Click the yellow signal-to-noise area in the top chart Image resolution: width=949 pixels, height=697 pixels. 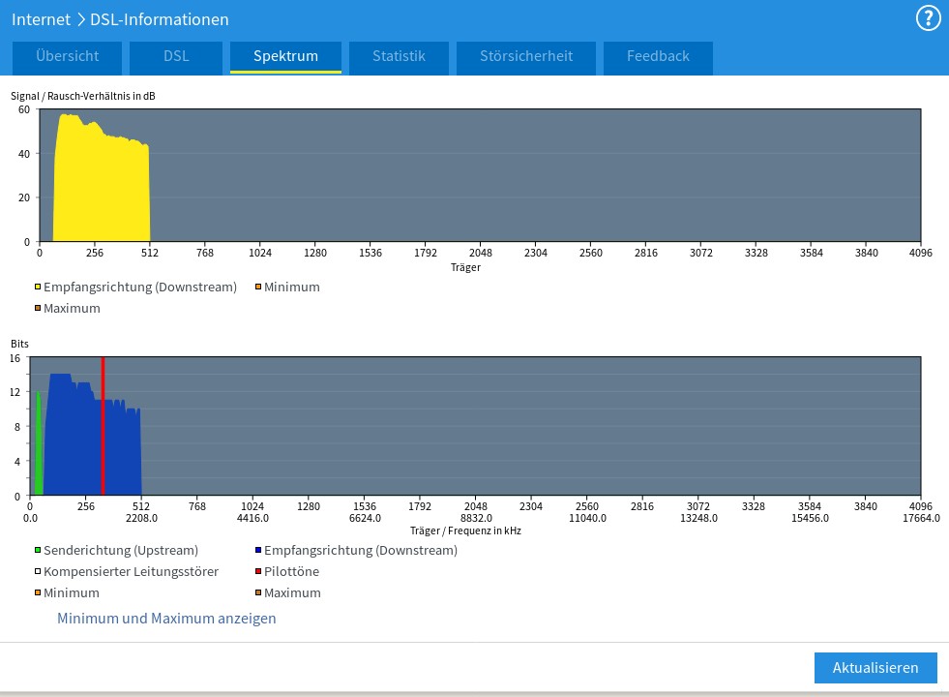click(101, 182)
